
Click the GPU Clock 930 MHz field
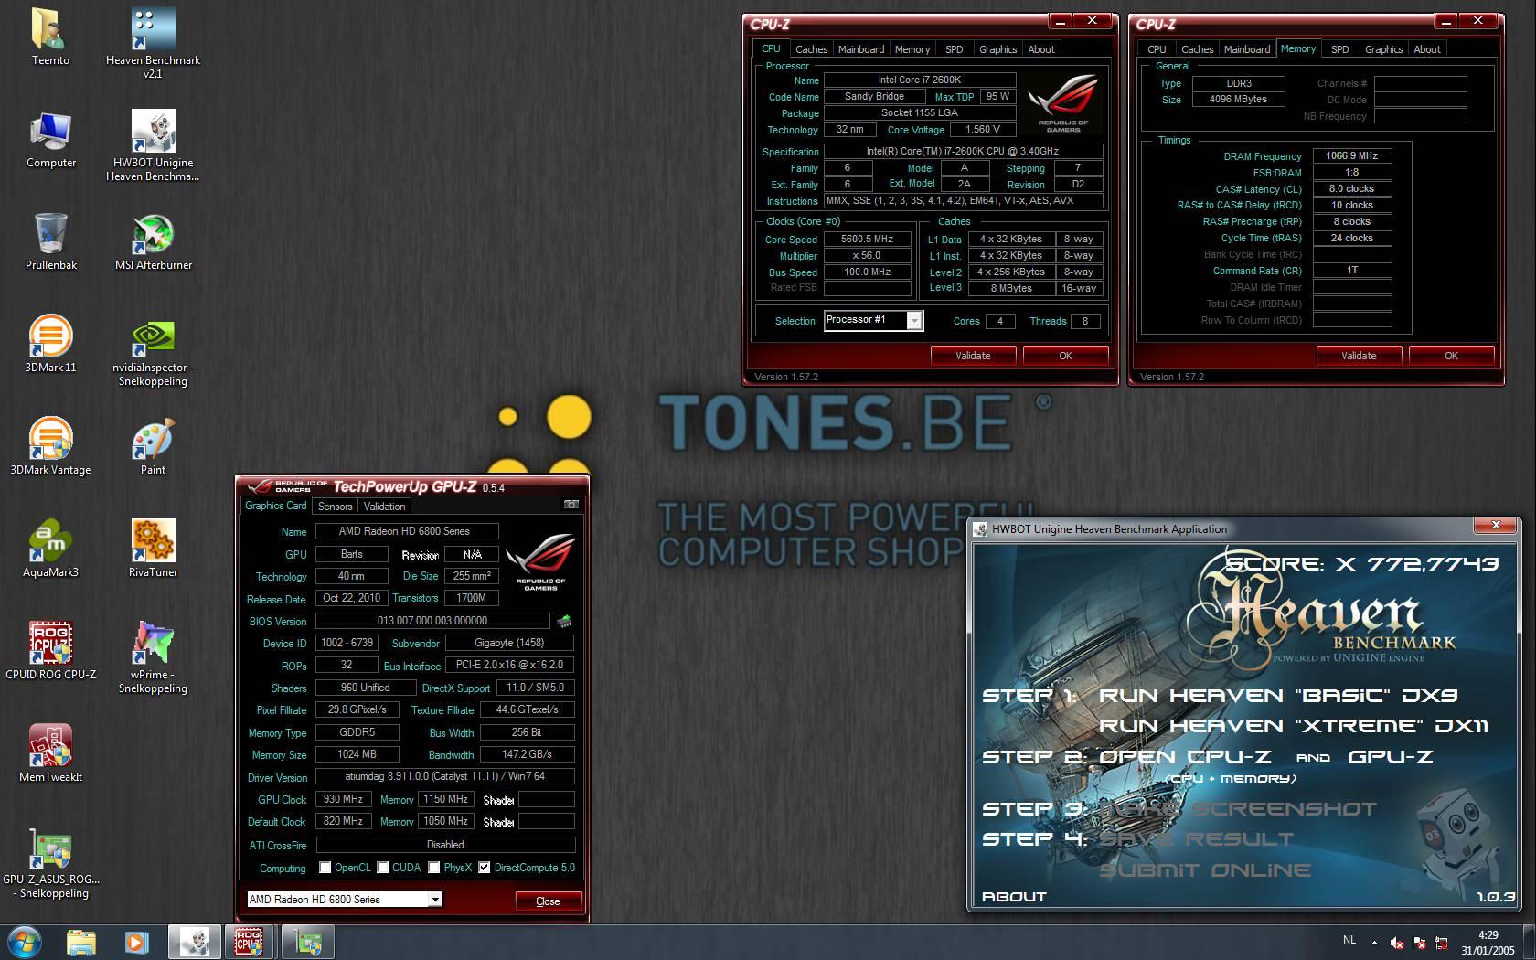(x=344, y=799)
